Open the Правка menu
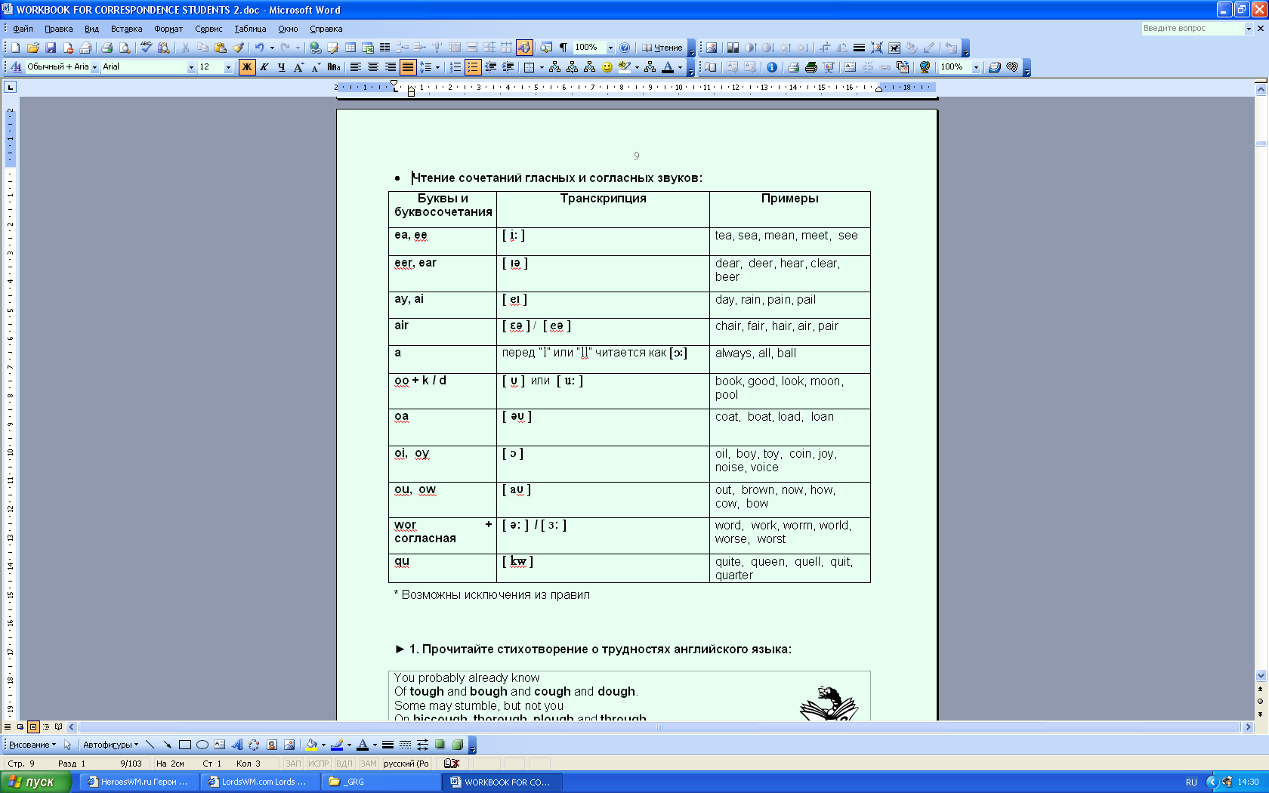Viewport: 1269px width, 793px height. [x=58, y=29]
